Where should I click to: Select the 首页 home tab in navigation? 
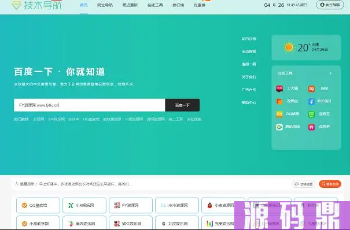tap(84, 5)
